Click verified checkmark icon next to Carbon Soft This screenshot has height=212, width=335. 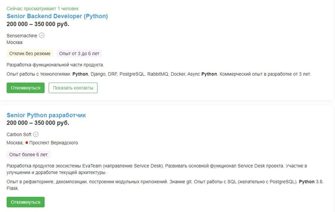pyautogui.click(x=36, y=134)
